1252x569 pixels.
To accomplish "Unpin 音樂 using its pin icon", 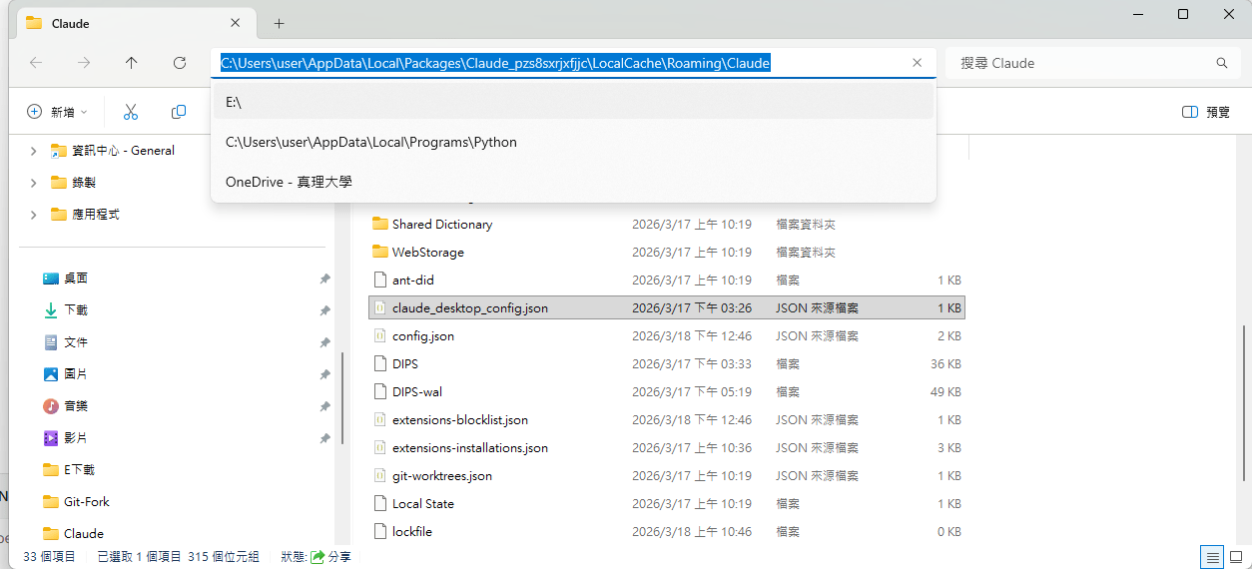I will pos(324,407).
